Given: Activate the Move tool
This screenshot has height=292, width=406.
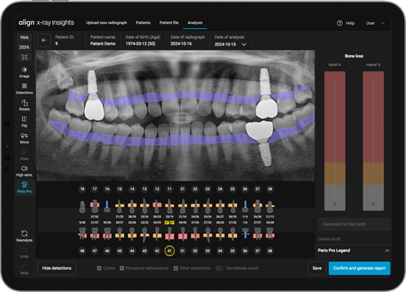Looking at the screenshot, I should [24, 138].
